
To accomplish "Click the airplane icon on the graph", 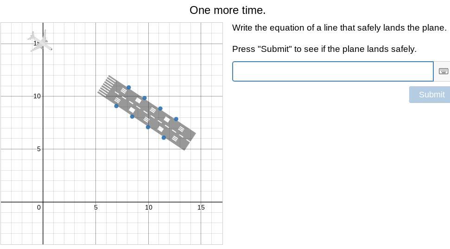I will click(41, 41).
